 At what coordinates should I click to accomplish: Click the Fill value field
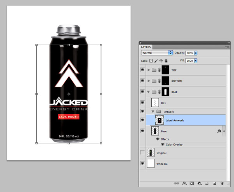(190, 60)
